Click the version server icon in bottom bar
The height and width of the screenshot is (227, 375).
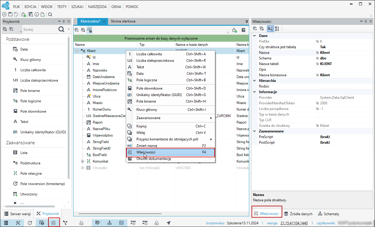6,223
